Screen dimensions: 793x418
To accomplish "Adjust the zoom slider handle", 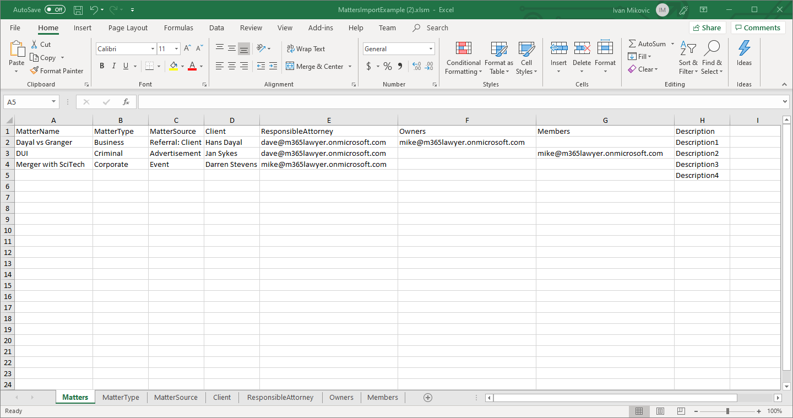I will coord(727,411).
